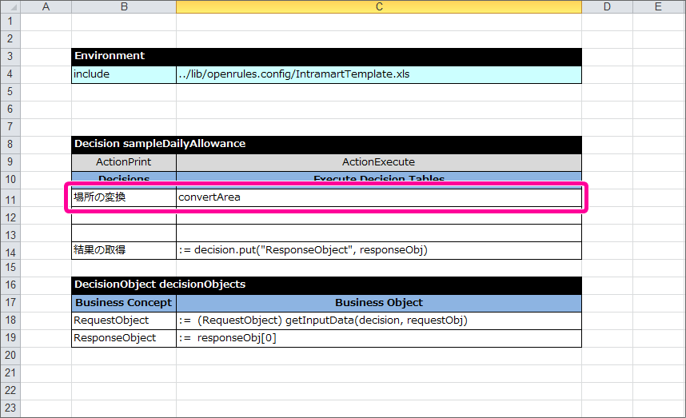The image size is (686, 418).
Task: Select the responseObj[0] cell
Action: (x=378, y=338)
